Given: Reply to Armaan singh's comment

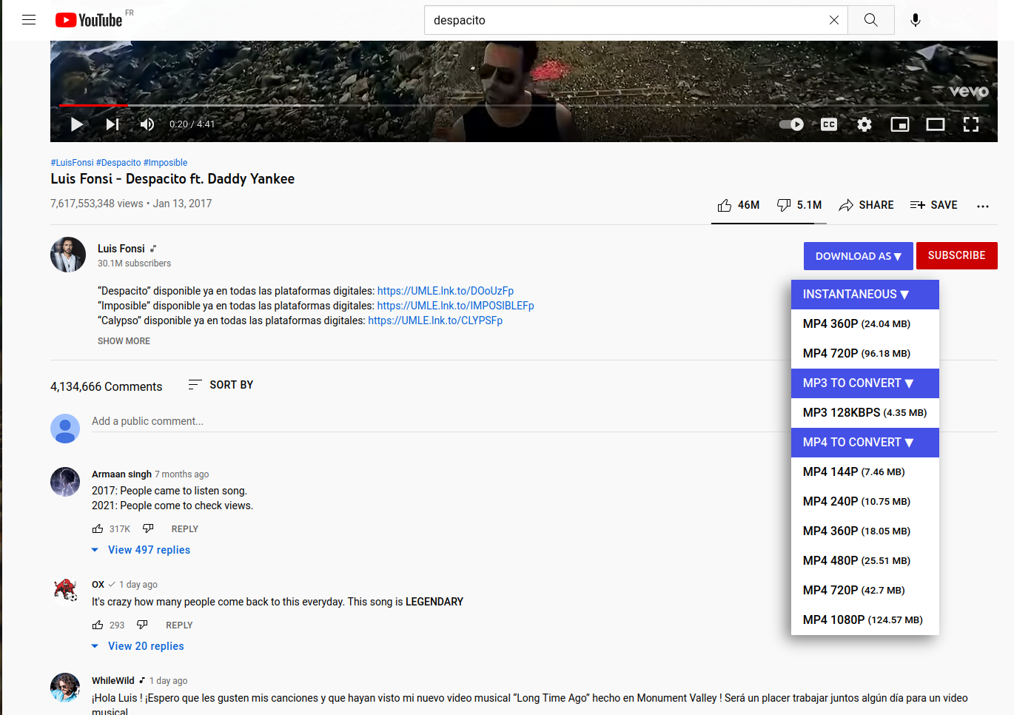Looking at the screenshot, I should 185,529.
